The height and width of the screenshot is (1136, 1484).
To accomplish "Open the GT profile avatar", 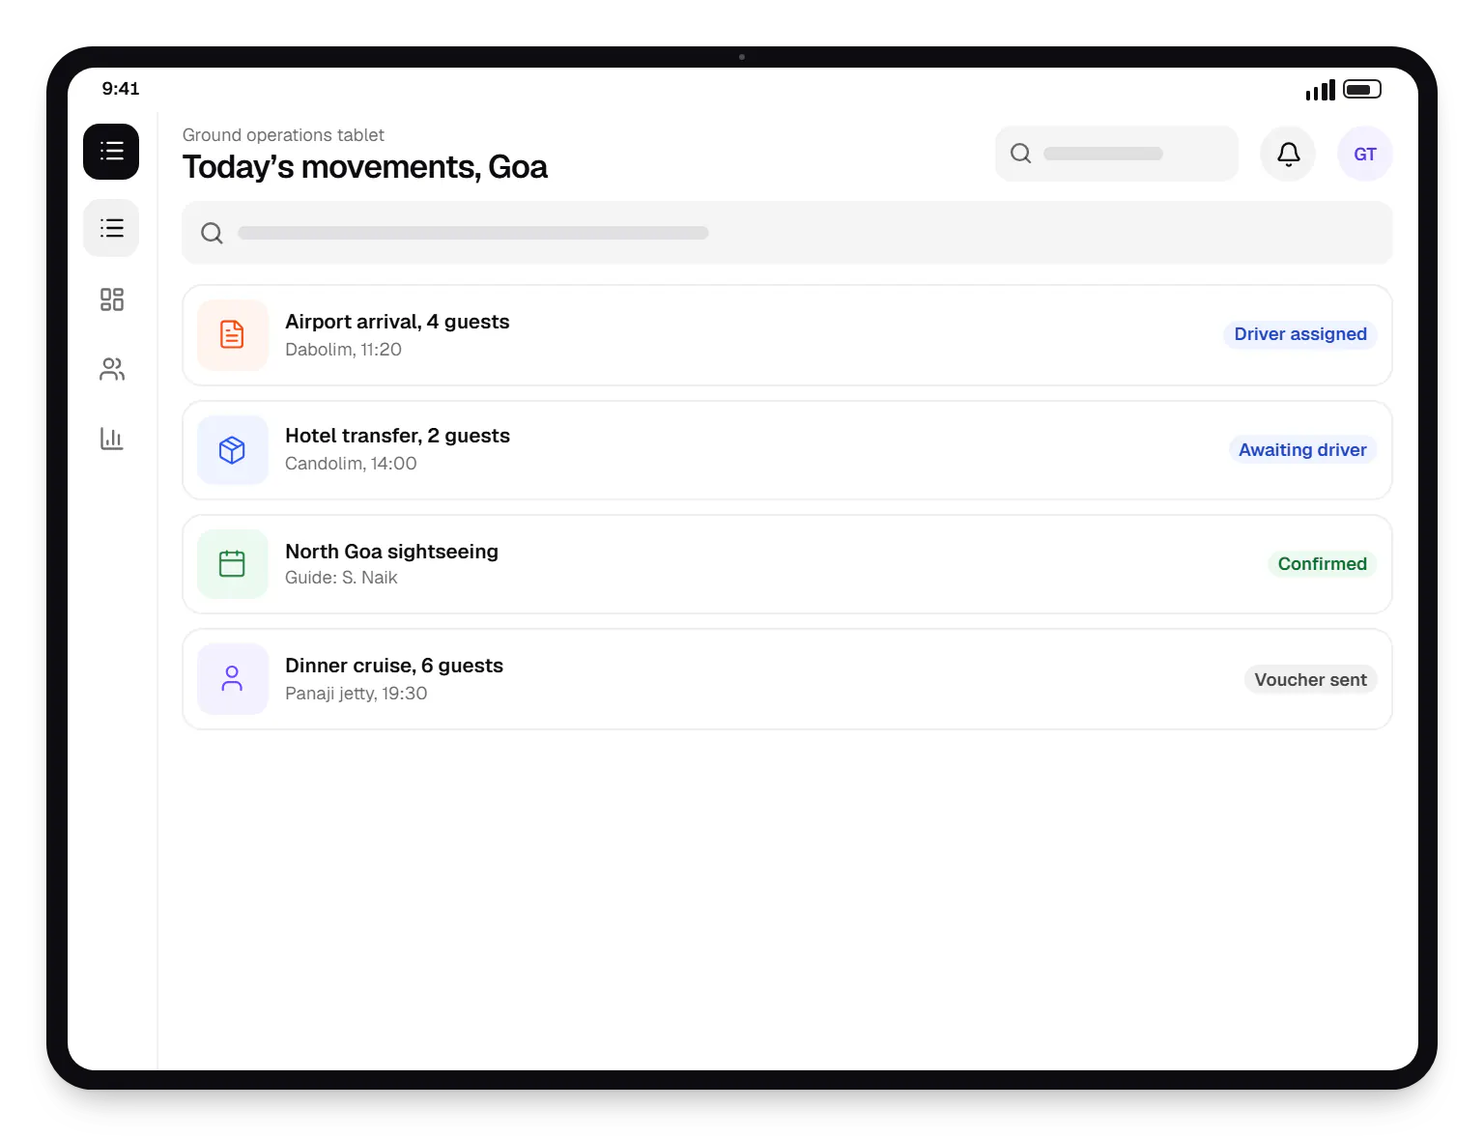I will click(1364, 154).
